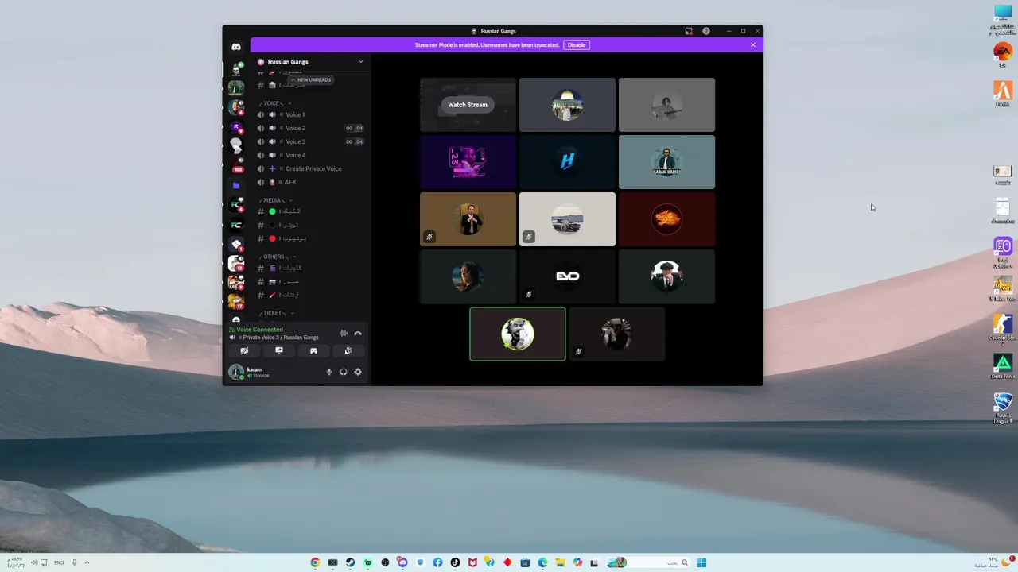Open Microsoft Edge from the taskbar
Viewport: 1018px width, 572px height.
click(x=542, y=562)
